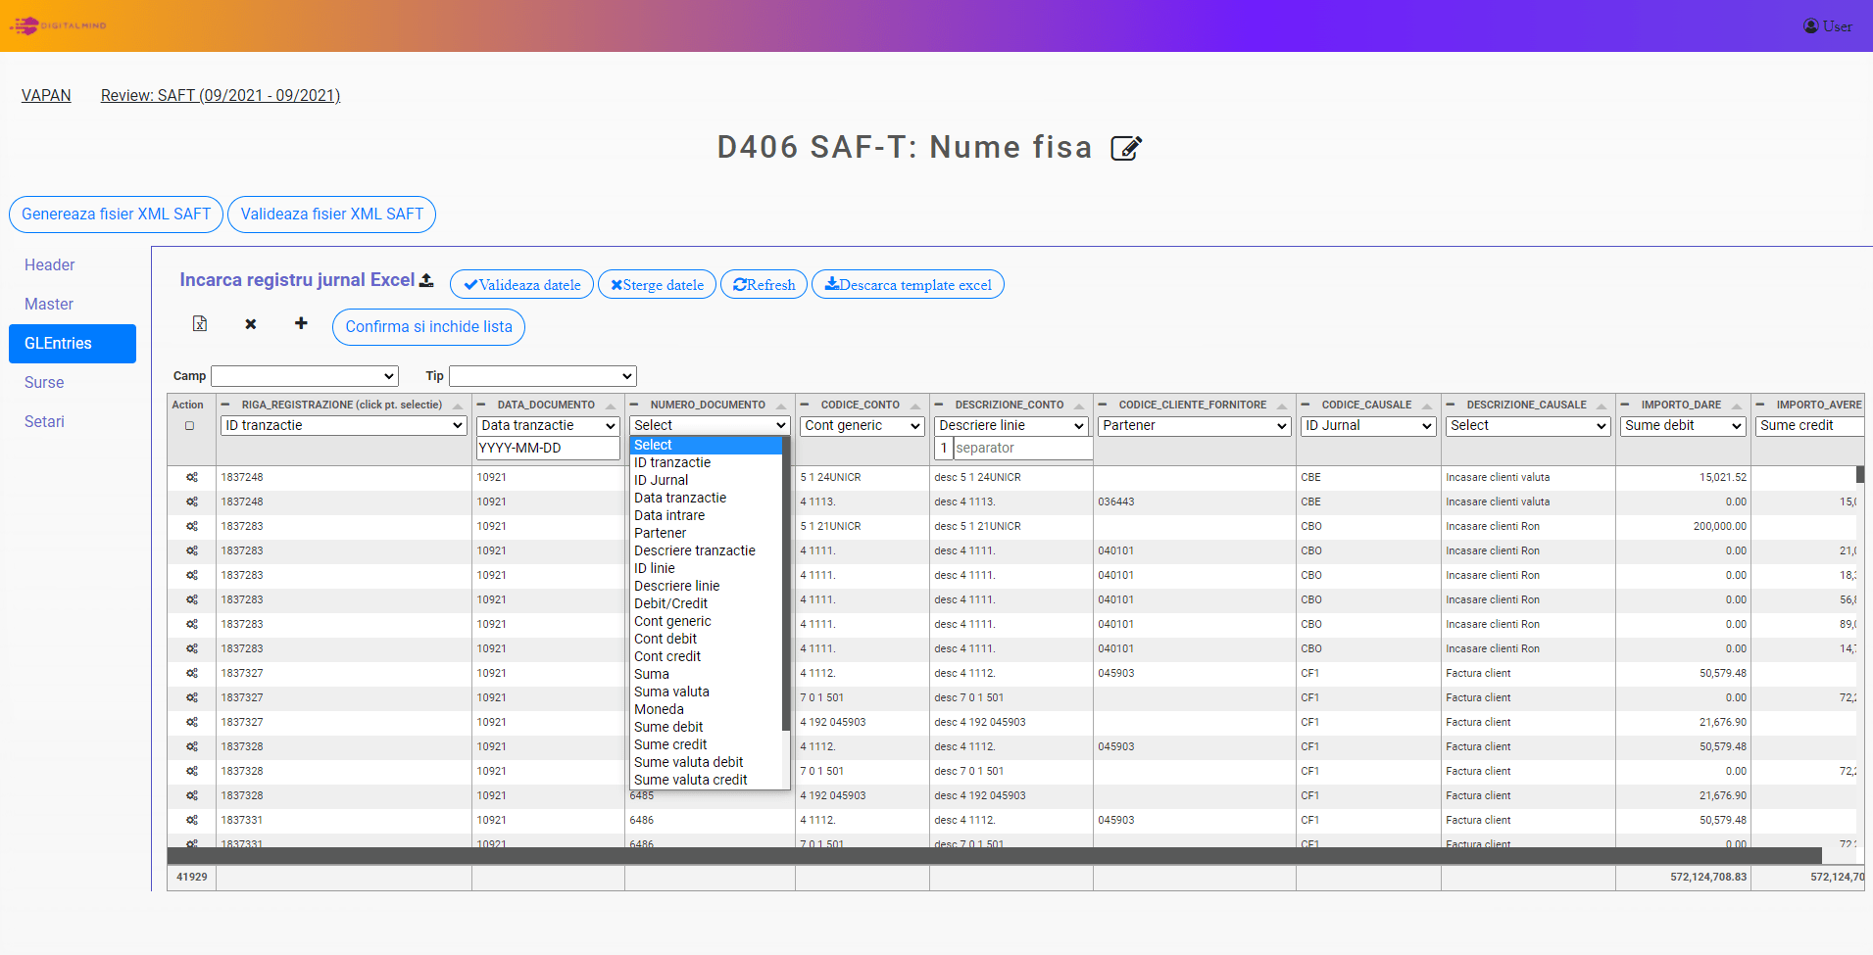The height and width of the screenshot is (955, 1873).
Task: Toggle the select-all checkbox under Action
Action: coord(190,426)
